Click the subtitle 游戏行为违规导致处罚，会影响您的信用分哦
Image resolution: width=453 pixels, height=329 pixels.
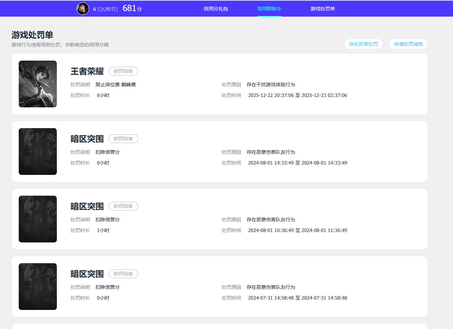[60, 45]
